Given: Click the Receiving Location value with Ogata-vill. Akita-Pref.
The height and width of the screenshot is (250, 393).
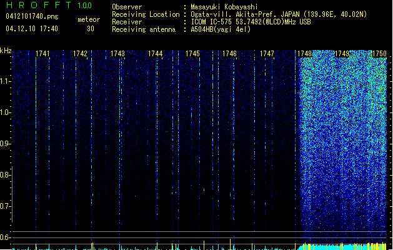Looking at the screenshot, I should coord(279,14).
